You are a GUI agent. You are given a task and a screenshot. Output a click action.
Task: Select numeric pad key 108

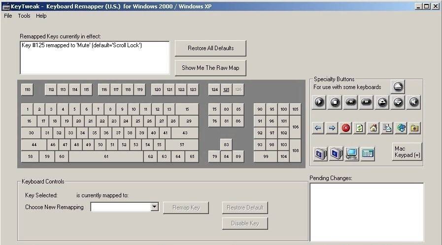click(x=295, y=151)
